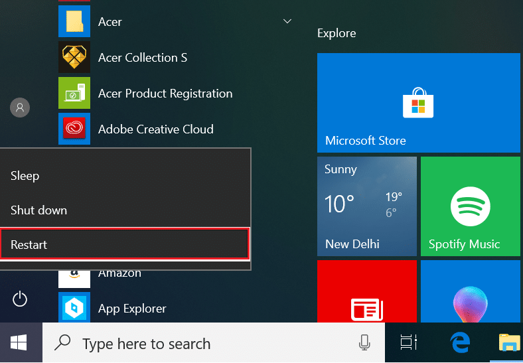Open Acer Product Registration
Screen dimensions: 523x363
point(165,94)
